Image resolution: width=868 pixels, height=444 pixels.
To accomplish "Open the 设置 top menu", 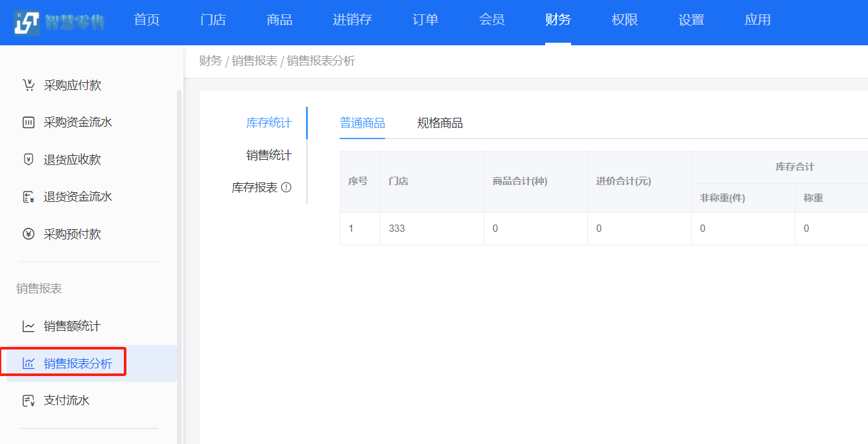I will (x=691, y=20).
